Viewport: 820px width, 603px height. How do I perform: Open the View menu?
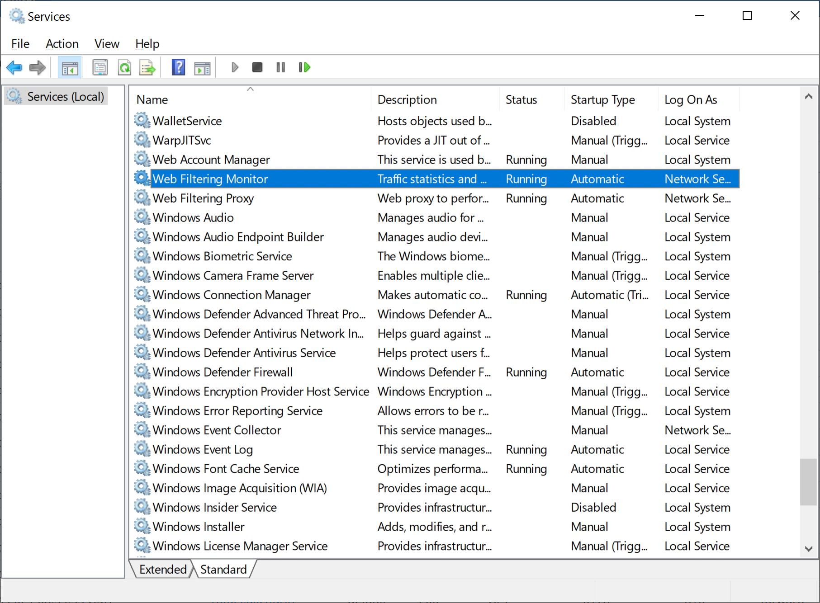point(107,44)
